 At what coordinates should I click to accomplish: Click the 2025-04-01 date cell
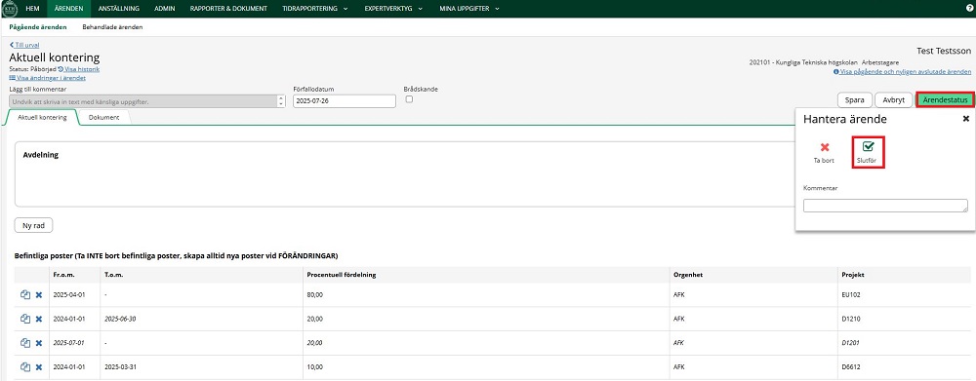69,294
